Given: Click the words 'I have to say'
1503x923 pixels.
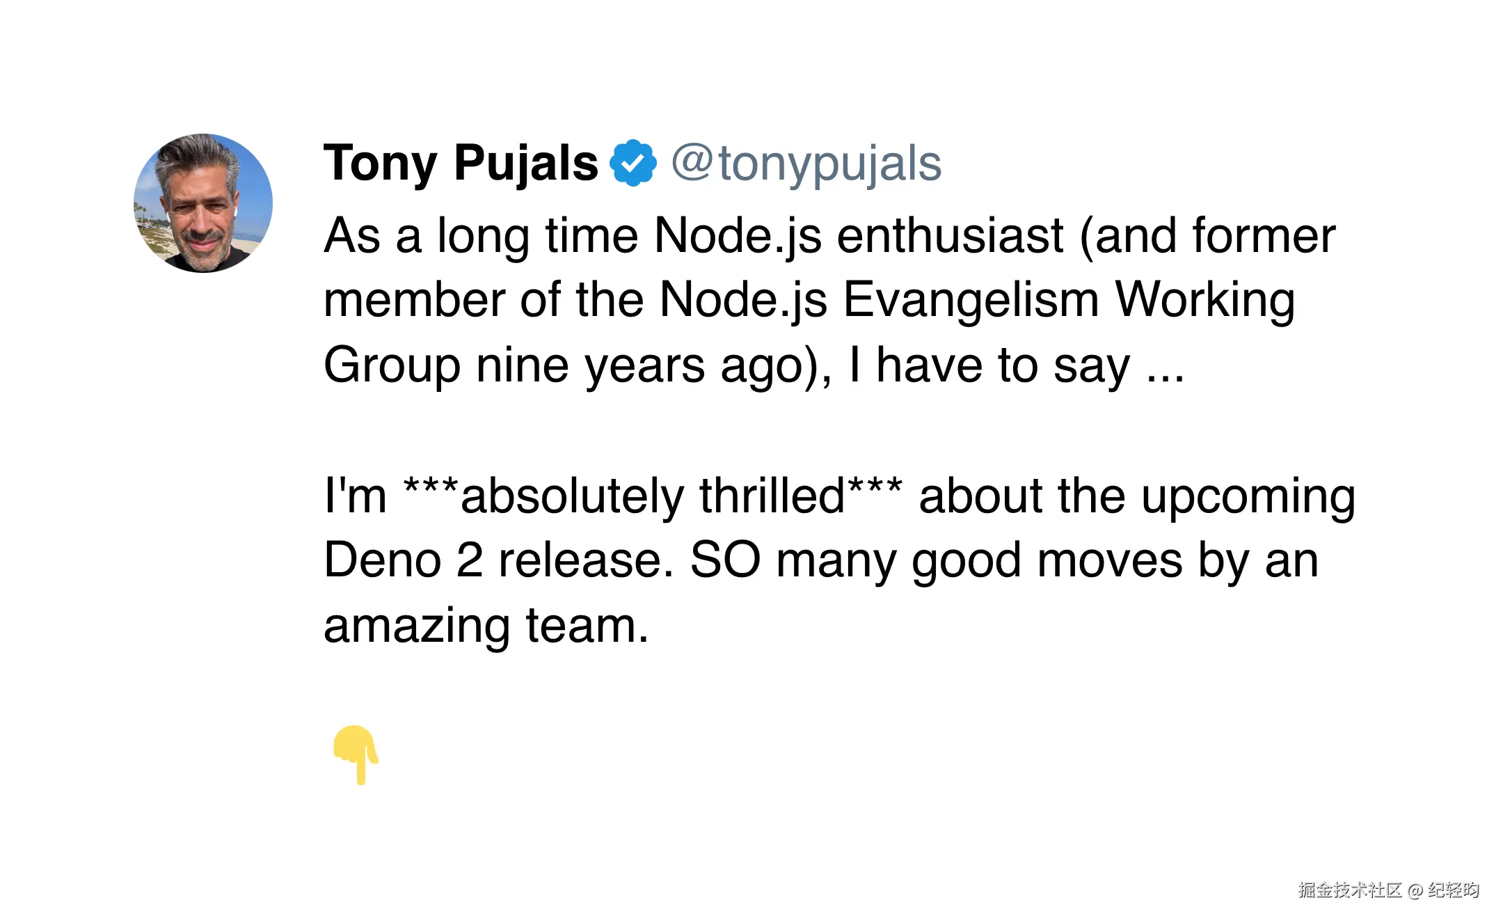Looking at the screenshot, I should pos(989,365).
